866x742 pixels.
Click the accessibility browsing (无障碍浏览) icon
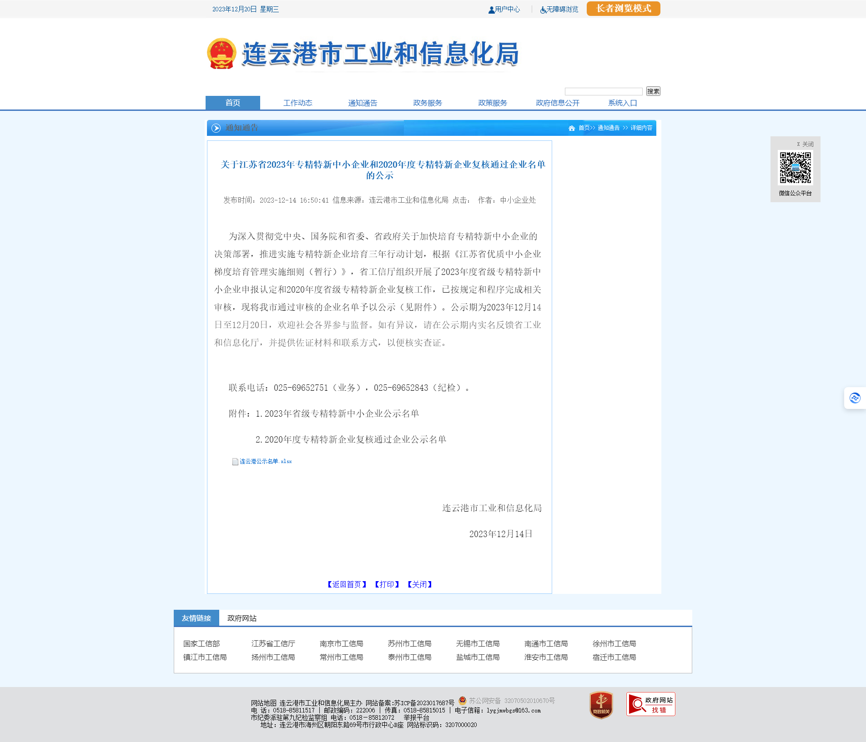(x=543, y=10)
